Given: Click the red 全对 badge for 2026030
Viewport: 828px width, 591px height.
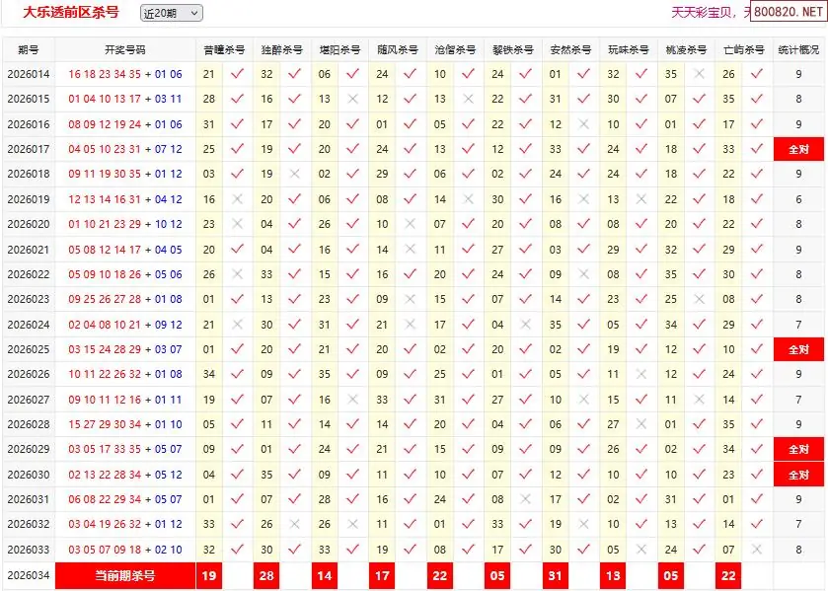Looking at the screenshot, I should 798,475.
